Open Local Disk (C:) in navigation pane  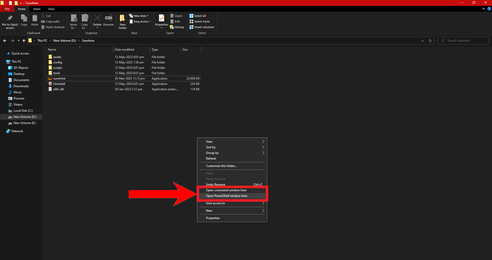[x=23, y=111]
